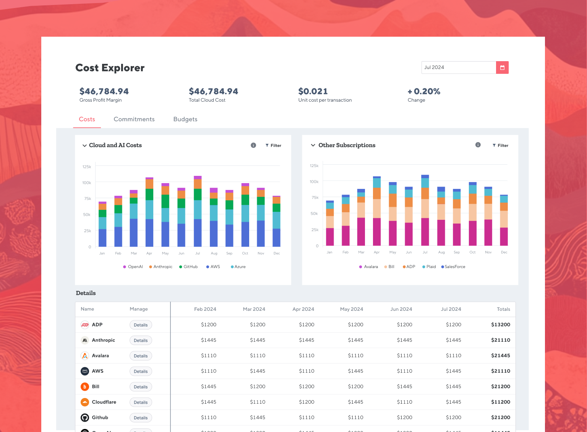Click the Jun 2024 column header
Viewport: 587px width, 432px height.
tap(401, 309)
